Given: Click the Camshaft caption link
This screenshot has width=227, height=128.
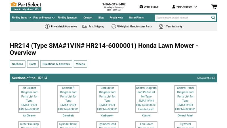Looking at the screenshot, I should tap(68, 115).
